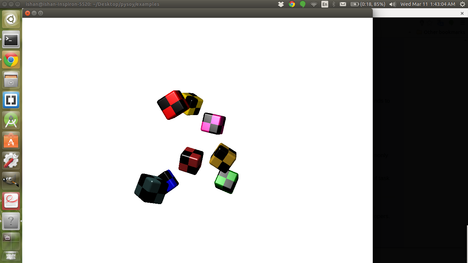The width and height of the screenshot is (468, 263).
Task: Expand hidden bookmarks chevron in Chrome
Action: tap(410, 32)
